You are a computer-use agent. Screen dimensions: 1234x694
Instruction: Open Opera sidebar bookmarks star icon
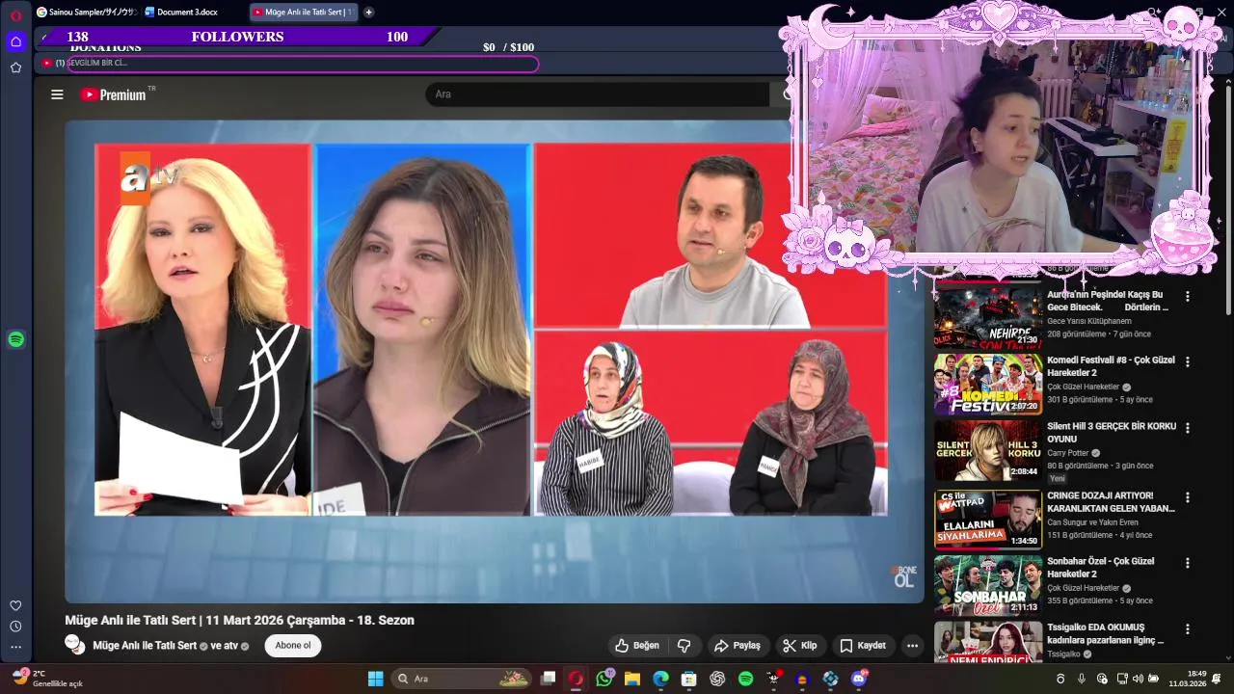(x=15, y=67)
